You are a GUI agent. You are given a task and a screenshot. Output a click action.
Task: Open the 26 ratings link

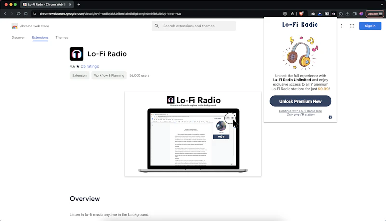click(x=90, y=66)
